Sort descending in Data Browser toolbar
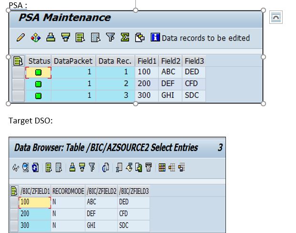This screenshot has width=296, height=233. point(82,167)
